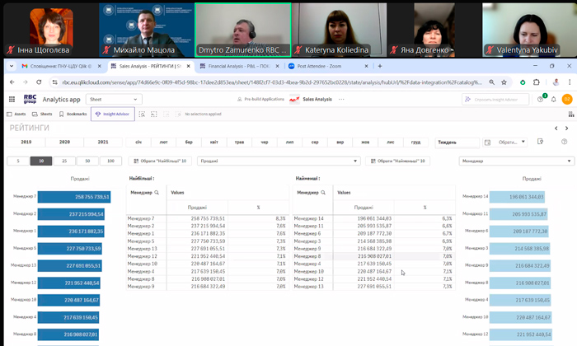Go to the next sheet arrow

click(567, 129)
